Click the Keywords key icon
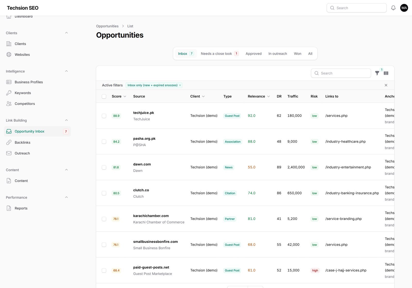The height and width of the screenshot is (288, 412). coord(9,93)
